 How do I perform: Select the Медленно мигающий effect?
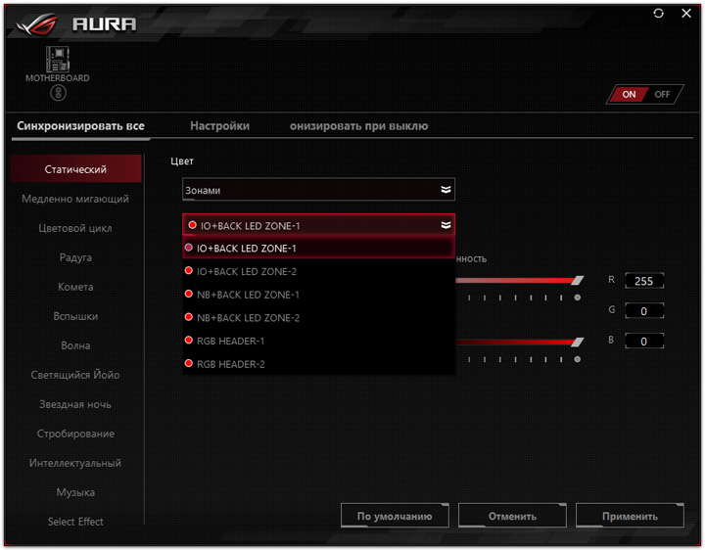click(75, 199)
